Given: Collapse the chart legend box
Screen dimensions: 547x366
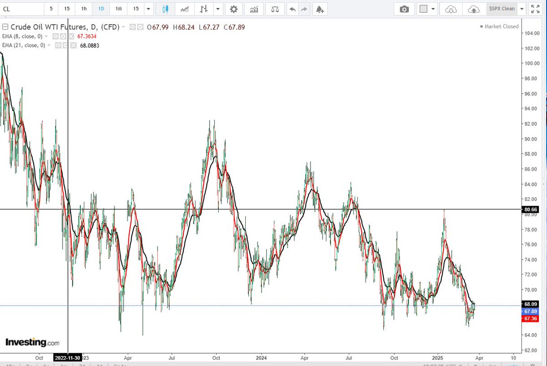Looking at the screenshot, I should [5, 27].
